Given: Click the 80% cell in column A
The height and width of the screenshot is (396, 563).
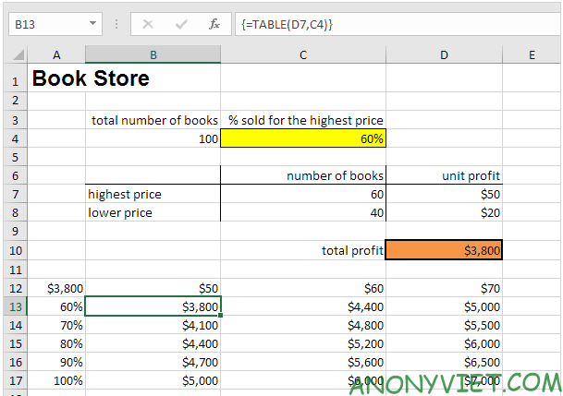Looking at the screenshot, I should (55, 343).
